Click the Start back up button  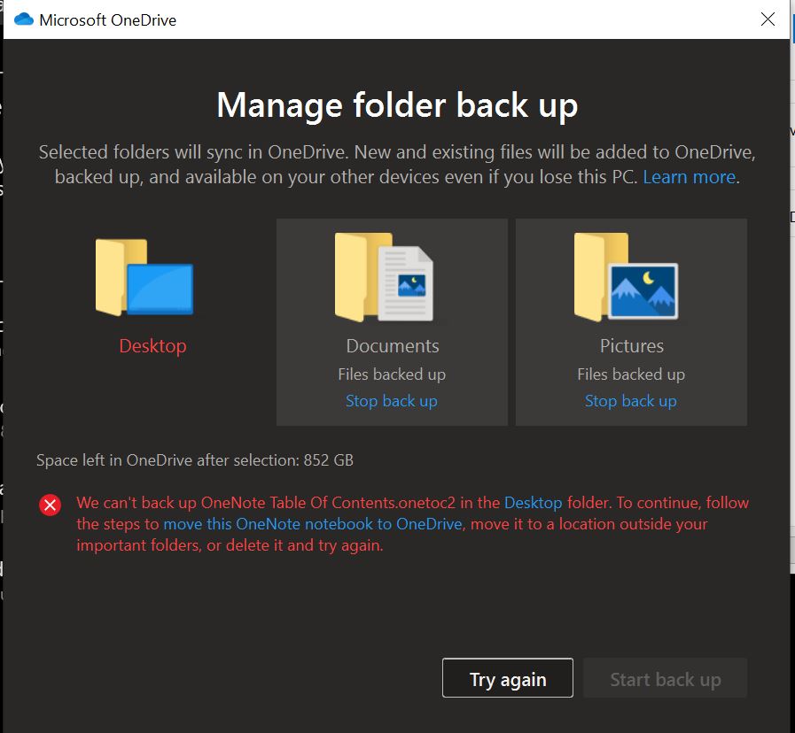click(665, 680)
